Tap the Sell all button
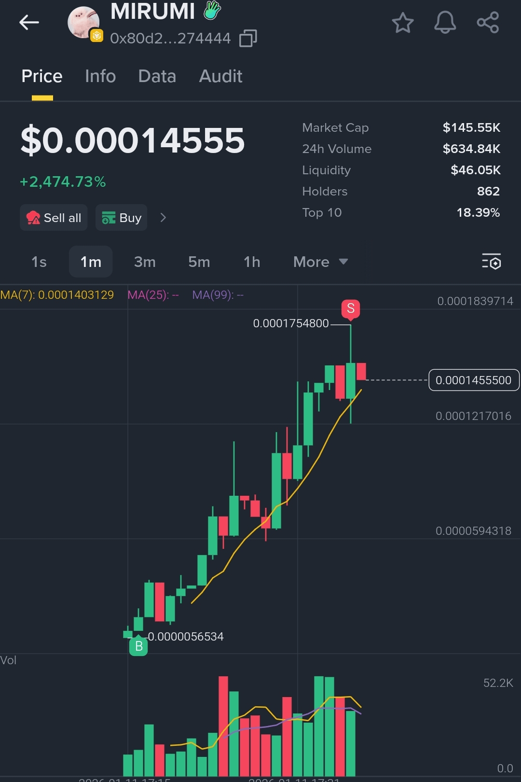 [54, 218]
